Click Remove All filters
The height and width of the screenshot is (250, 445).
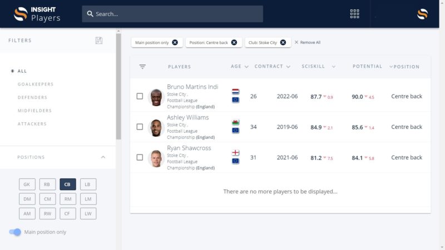click(x=308, y=42)
